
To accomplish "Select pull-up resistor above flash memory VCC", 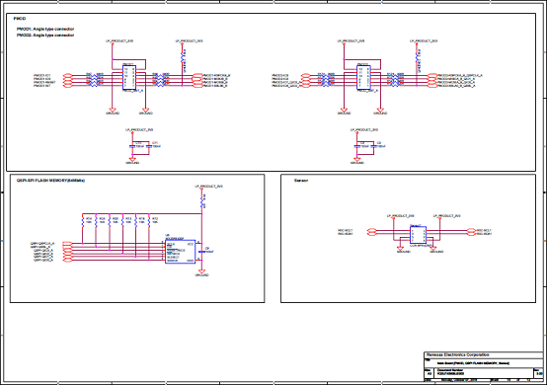I will coord(201,200).
